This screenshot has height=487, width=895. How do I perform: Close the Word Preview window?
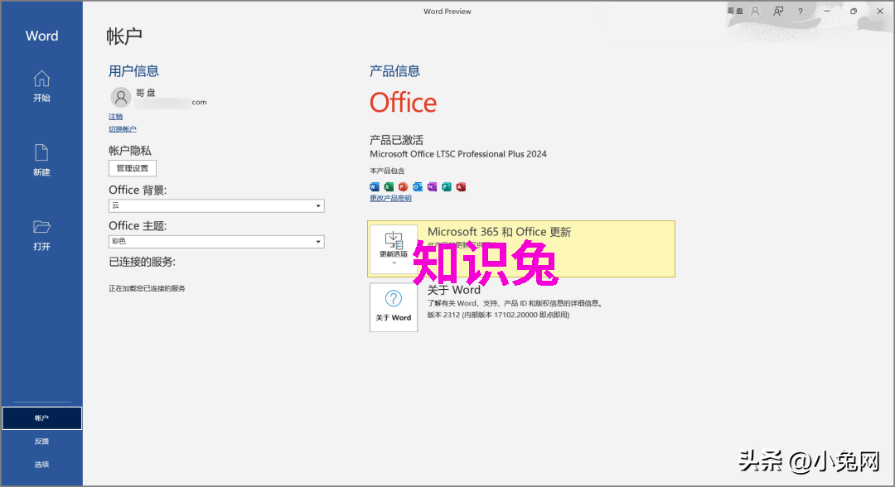[x=880, y=11]
